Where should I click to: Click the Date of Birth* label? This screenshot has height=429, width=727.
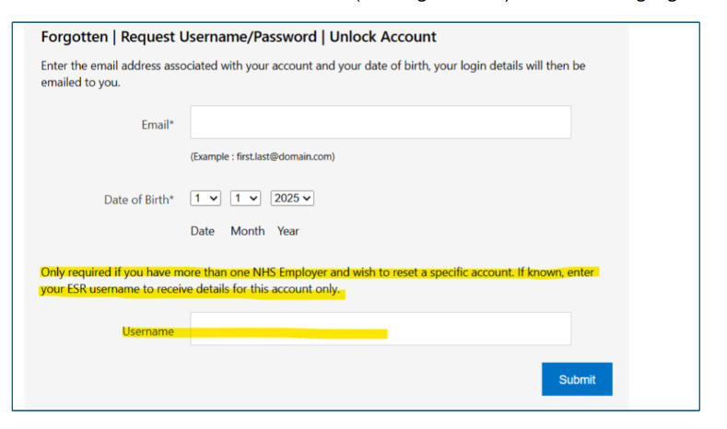138,199
